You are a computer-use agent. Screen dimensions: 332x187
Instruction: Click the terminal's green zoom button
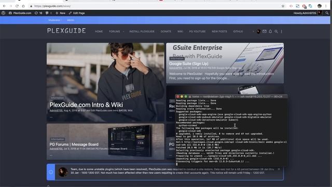tap(186, 97)
